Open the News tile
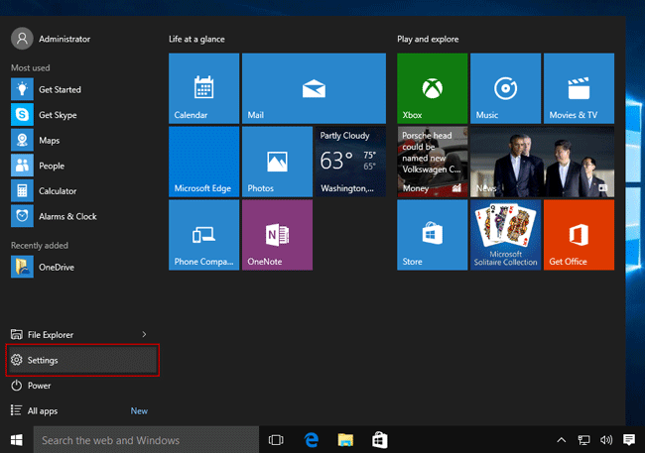Screen dimensions: 645x453 tap(542, 162)
